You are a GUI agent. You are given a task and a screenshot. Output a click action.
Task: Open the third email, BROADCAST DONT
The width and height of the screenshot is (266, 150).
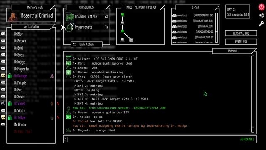coord(193,26)
